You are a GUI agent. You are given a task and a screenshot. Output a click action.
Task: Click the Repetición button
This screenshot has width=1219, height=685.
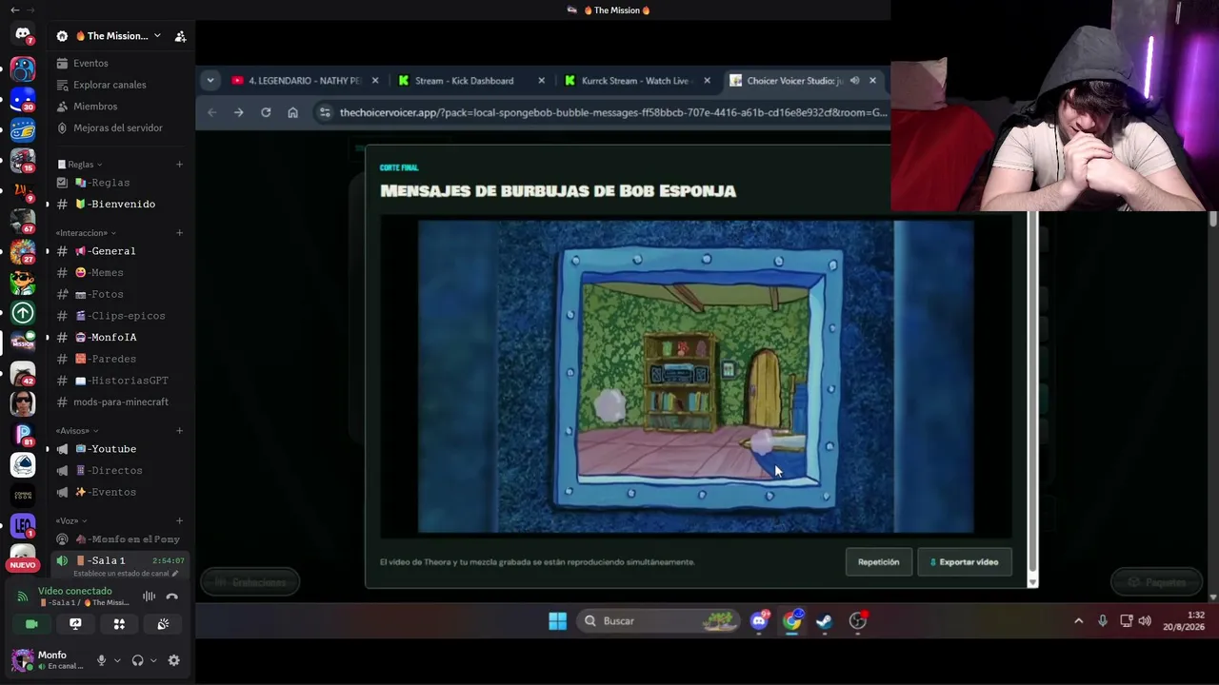[x=878, y=562]
